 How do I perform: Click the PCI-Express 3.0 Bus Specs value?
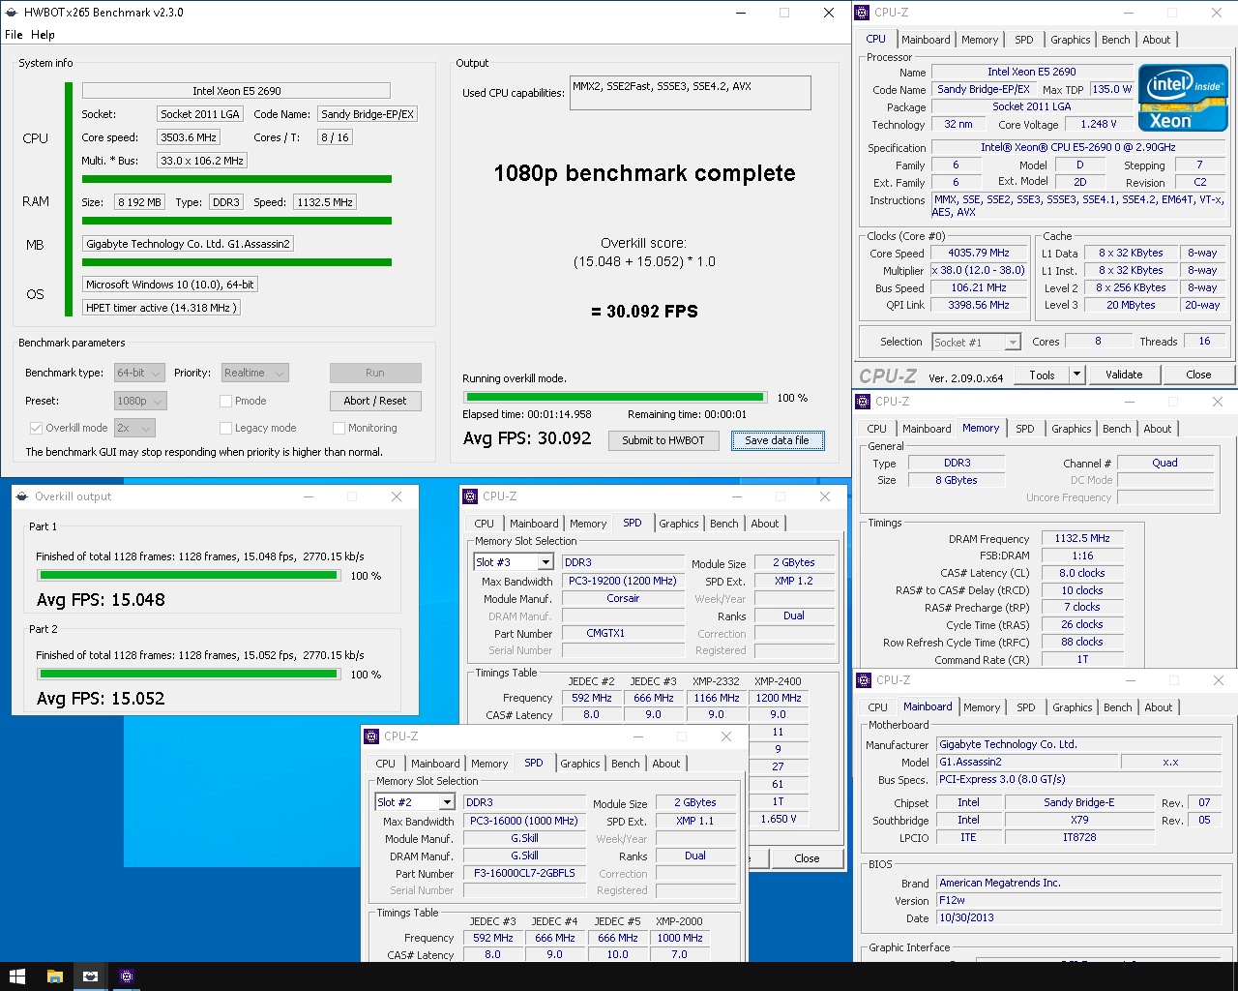(1078, 779)
